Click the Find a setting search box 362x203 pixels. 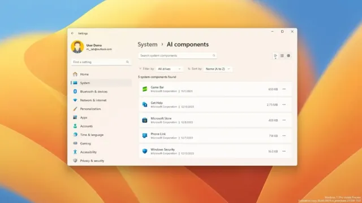[101, 62]
